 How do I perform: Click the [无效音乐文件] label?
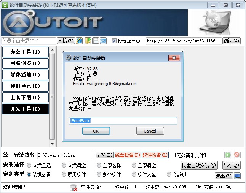(x=190, y=155)
